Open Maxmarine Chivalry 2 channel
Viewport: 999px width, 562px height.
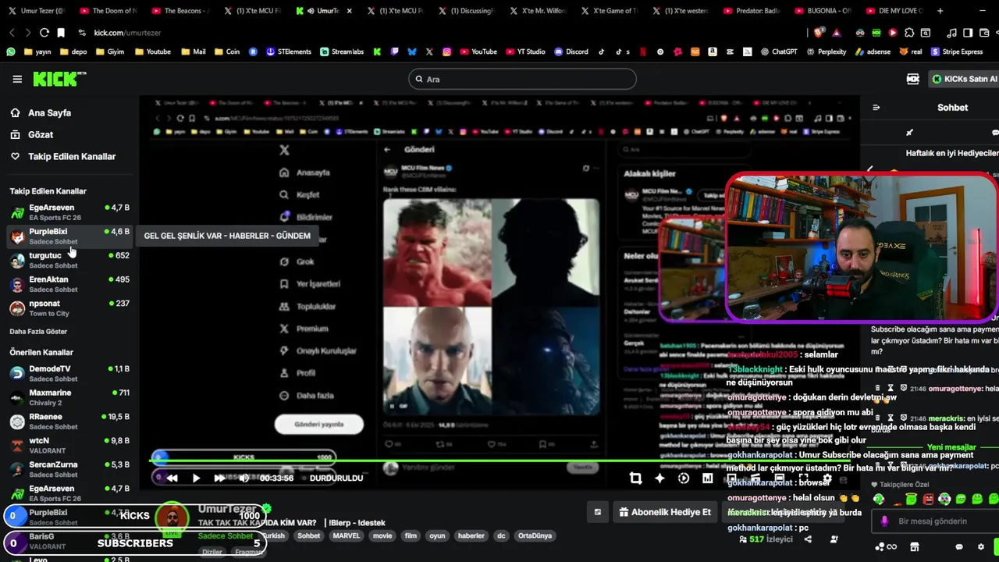point(69,397)
